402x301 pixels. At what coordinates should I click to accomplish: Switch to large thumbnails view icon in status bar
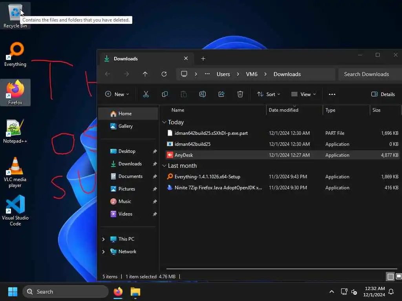pyautogui.click(x=399, y=276)
